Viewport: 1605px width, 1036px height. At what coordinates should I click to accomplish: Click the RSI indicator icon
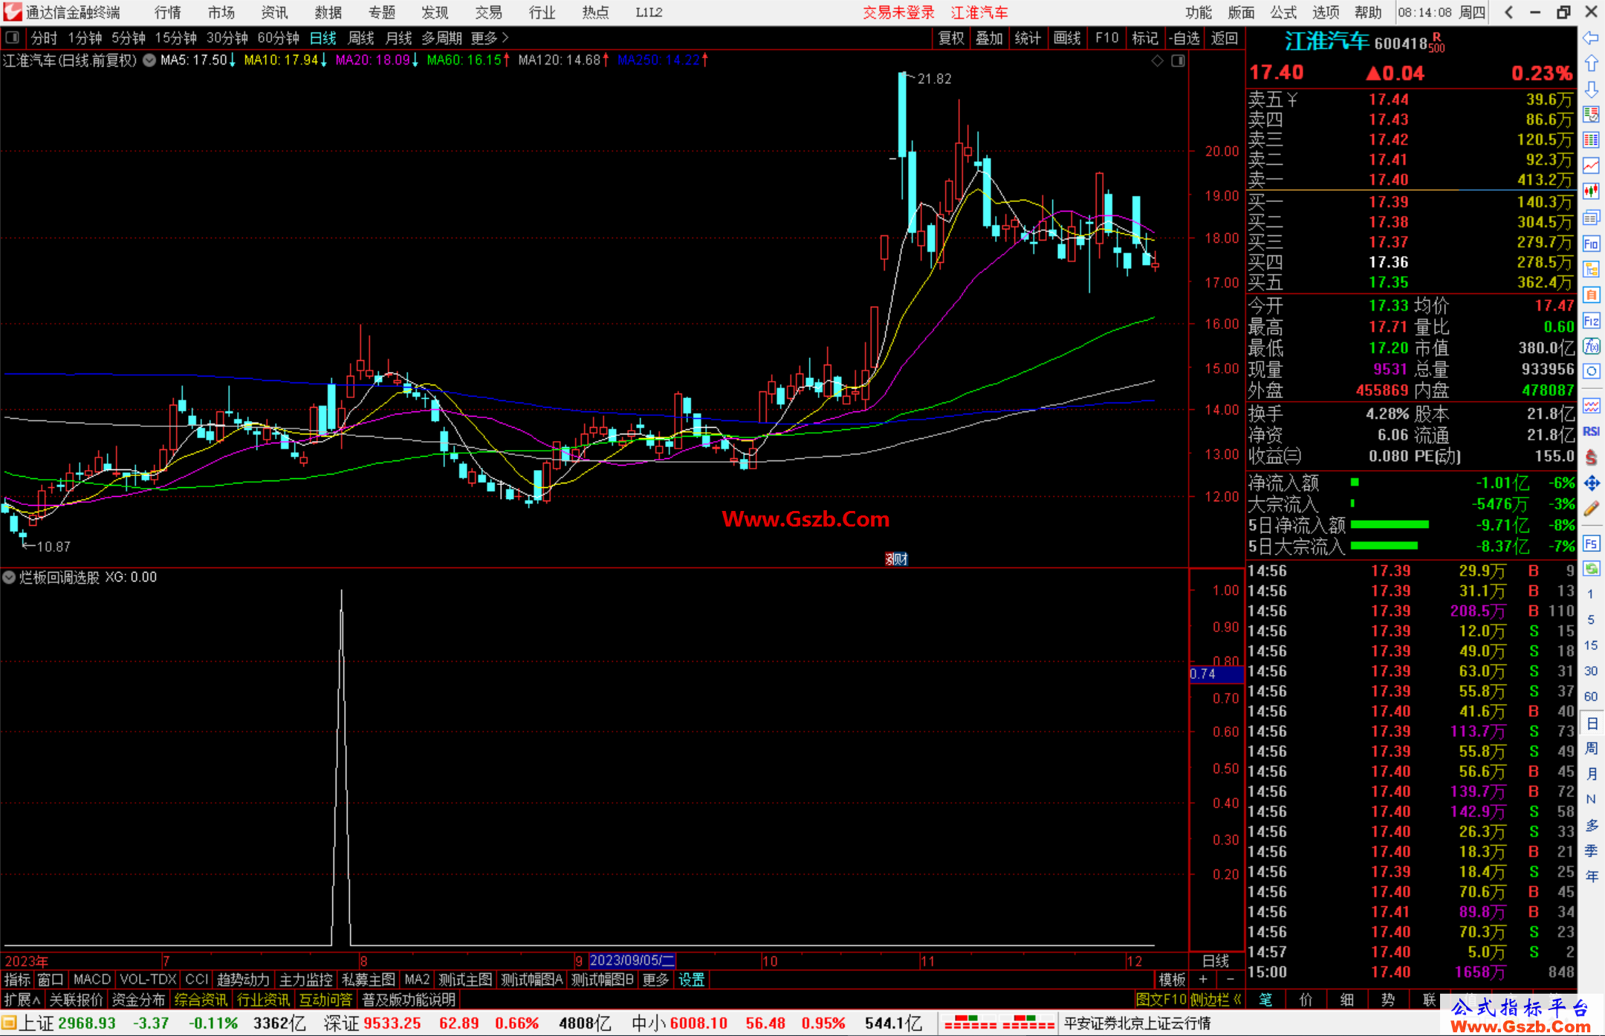(1591, 431)
